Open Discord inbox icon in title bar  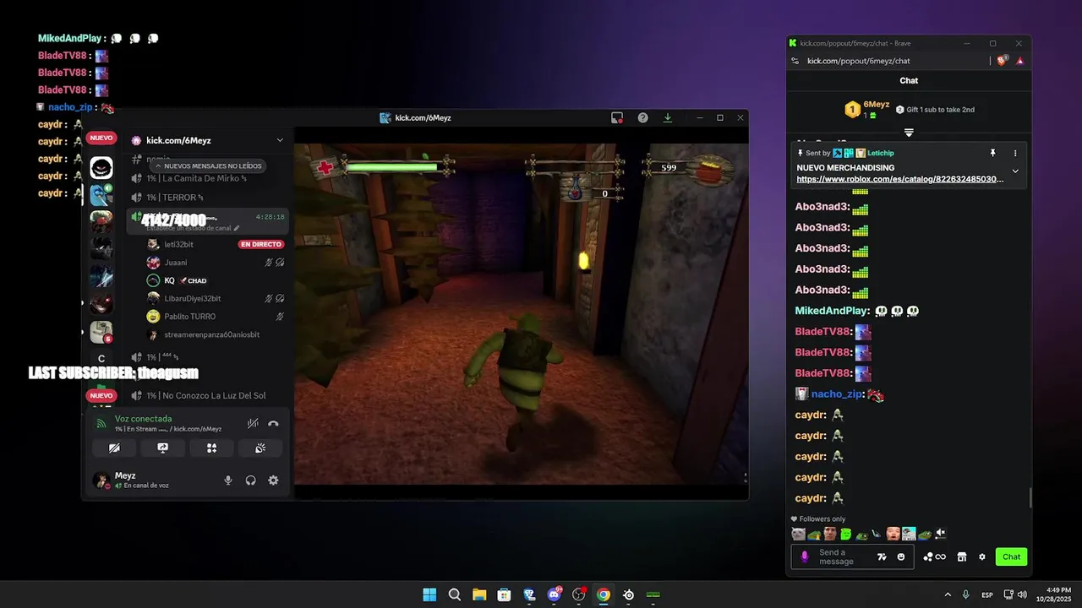coord(617,118)
